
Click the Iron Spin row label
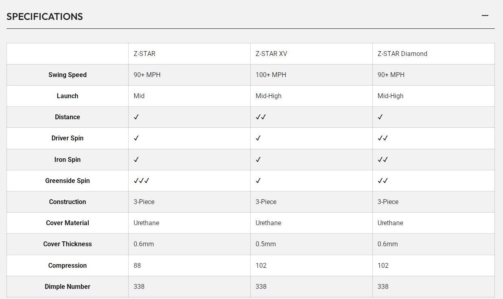click(68, 159)
